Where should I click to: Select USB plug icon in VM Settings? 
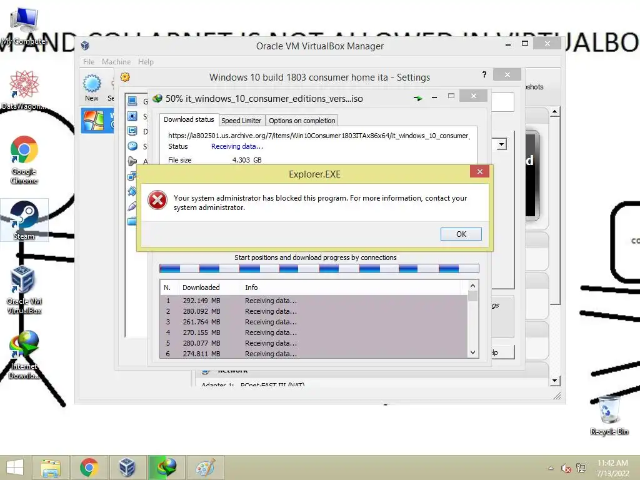(x=132, y=206)
